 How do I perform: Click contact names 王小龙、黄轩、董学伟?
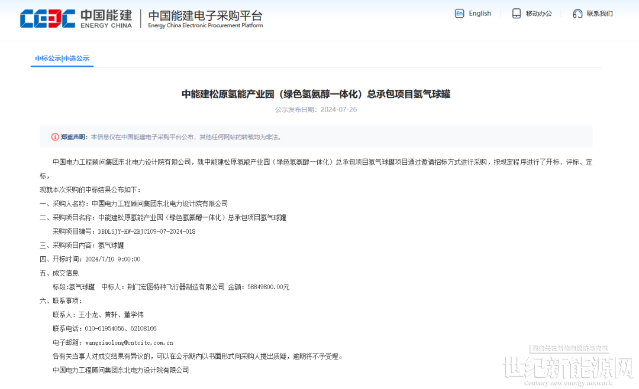[111, 315]
